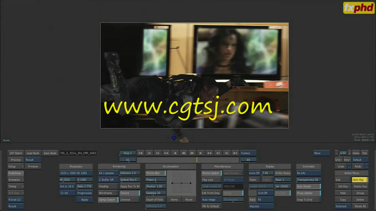Open the Selected dropdown
Screen dimensions: 376x211
click(343, 206)
